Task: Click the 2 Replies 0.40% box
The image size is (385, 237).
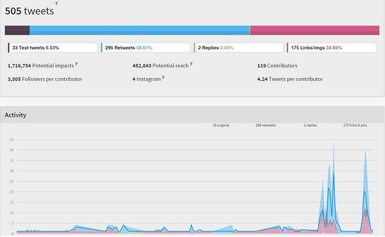Action: 239,47
